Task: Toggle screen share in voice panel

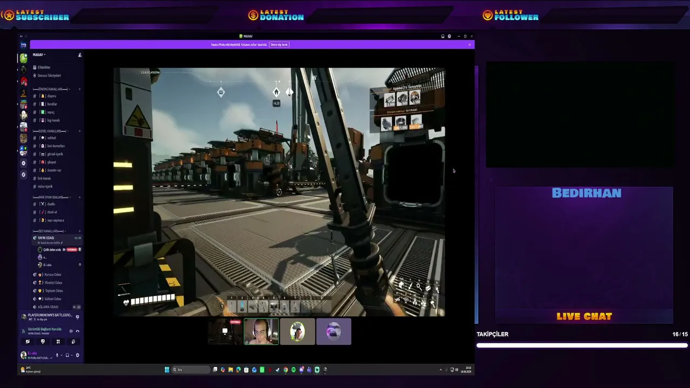Action: [x=43, y=342]
